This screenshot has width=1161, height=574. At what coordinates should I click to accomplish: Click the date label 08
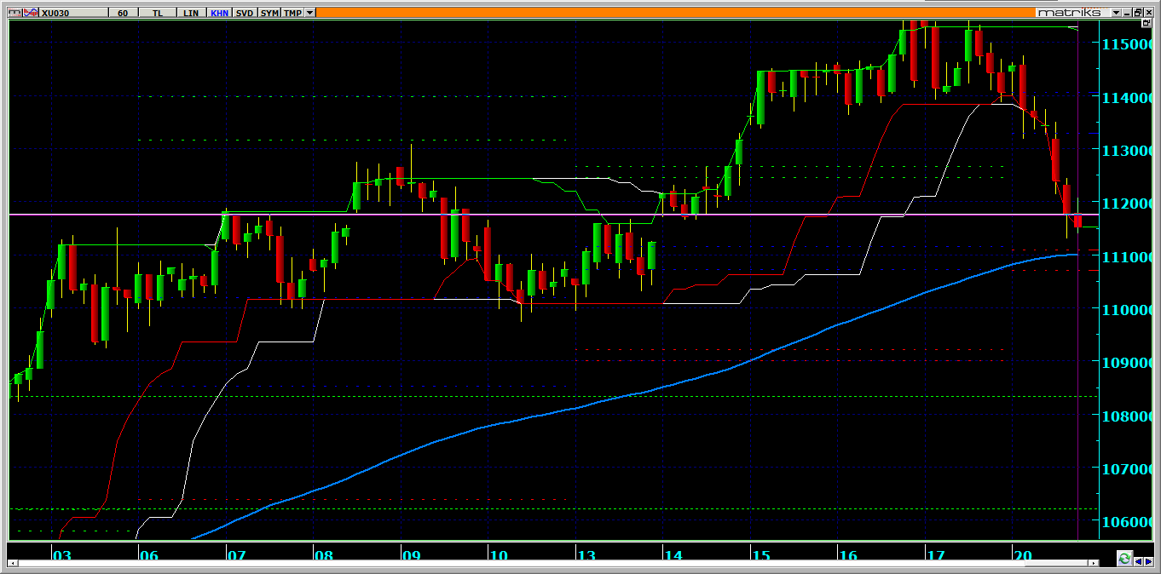tap(323, 555)
